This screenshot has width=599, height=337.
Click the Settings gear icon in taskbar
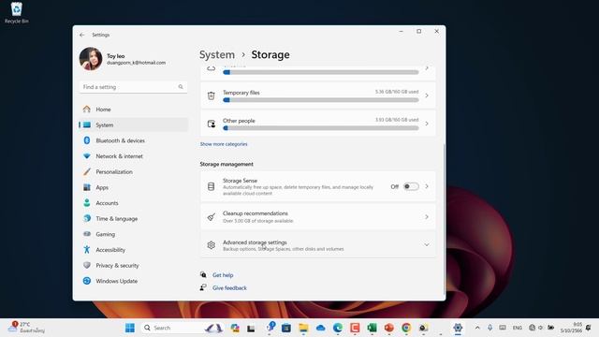[x=458, y=328]
